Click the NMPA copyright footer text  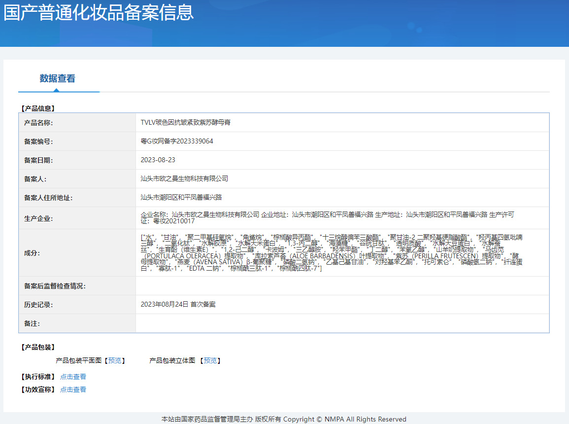284,419
